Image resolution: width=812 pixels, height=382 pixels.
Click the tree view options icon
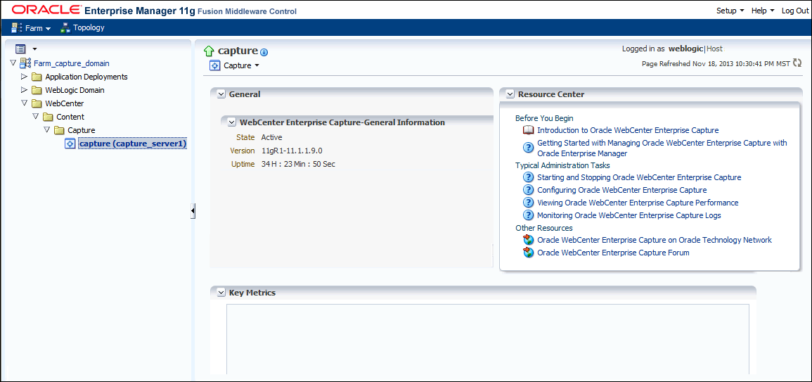coord(20,49)
